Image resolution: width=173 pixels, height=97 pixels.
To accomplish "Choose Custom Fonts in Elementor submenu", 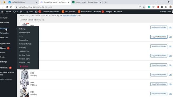I will (x=25, y=55).
